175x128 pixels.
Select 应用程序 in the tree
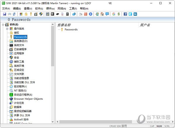point(19,54)
